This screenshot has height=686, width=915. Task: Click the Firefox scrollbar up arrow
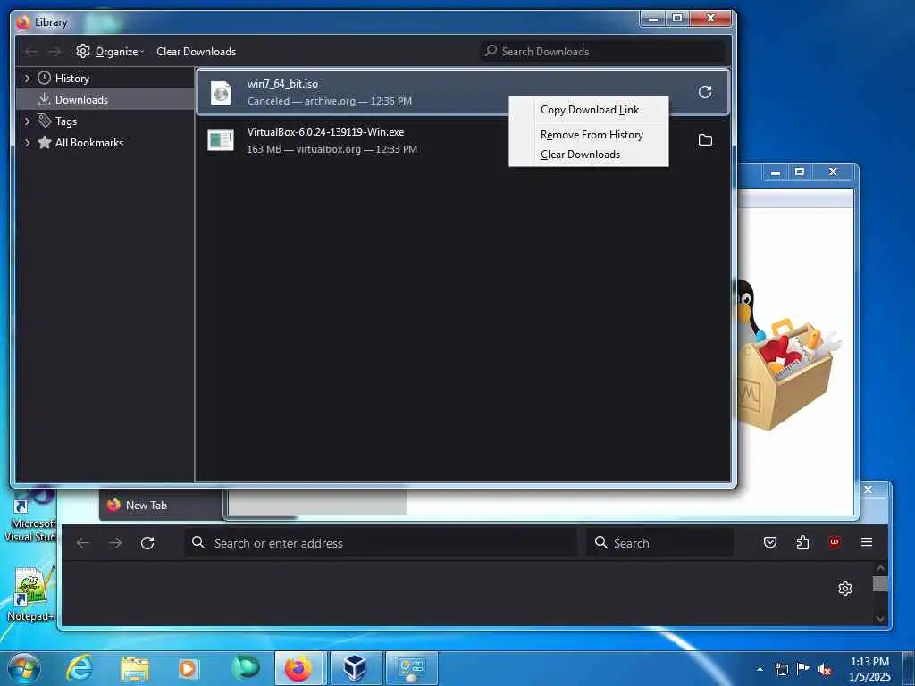[880, 567]
